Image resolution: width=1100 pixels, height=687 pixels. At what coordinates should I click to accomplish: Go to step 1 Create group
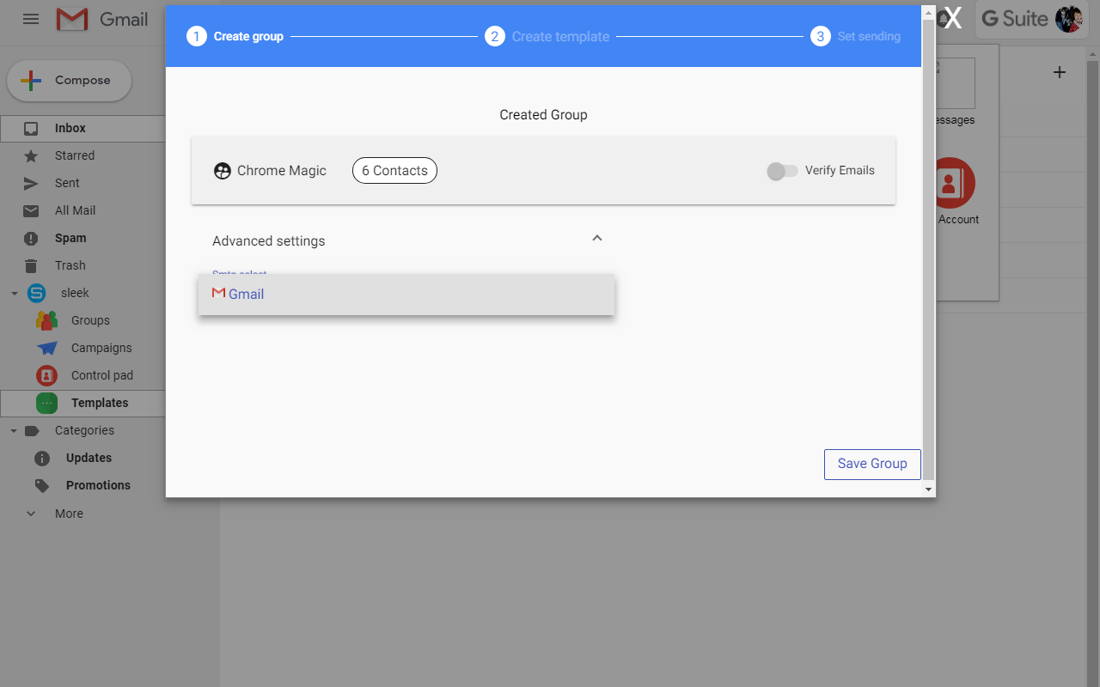235,36
